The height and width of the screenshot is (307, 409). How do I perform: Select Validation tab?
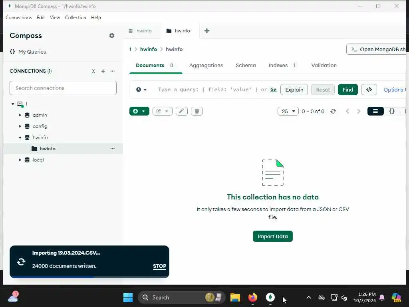click(x=324, y=65)
